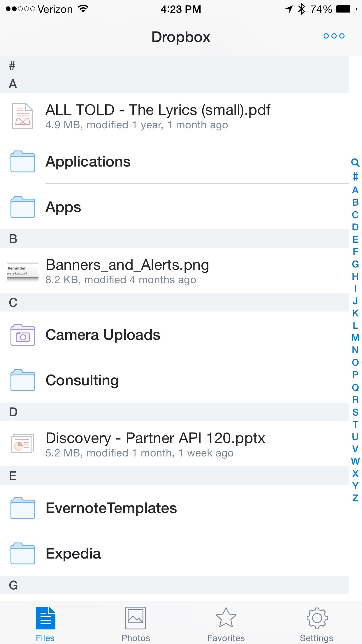The width and height of the screenshot is (362, 644).
Task: Jump to letter S in index bar
Action: tap(355, 412)
